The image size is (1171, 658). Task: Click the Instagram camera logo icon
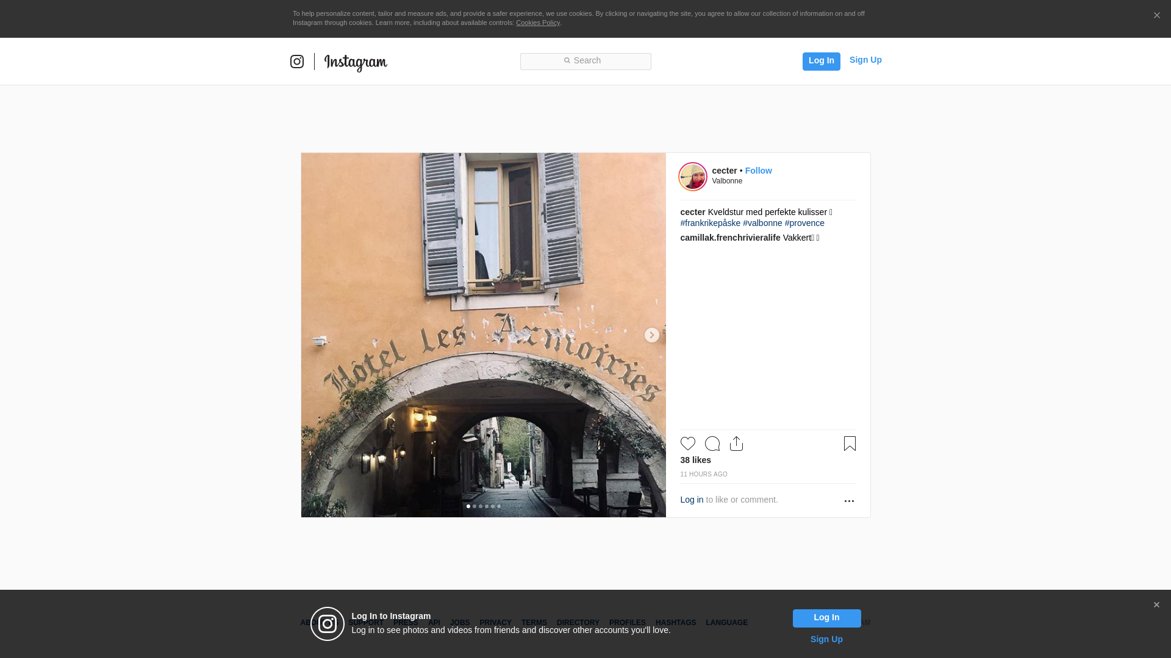[297, 62]
